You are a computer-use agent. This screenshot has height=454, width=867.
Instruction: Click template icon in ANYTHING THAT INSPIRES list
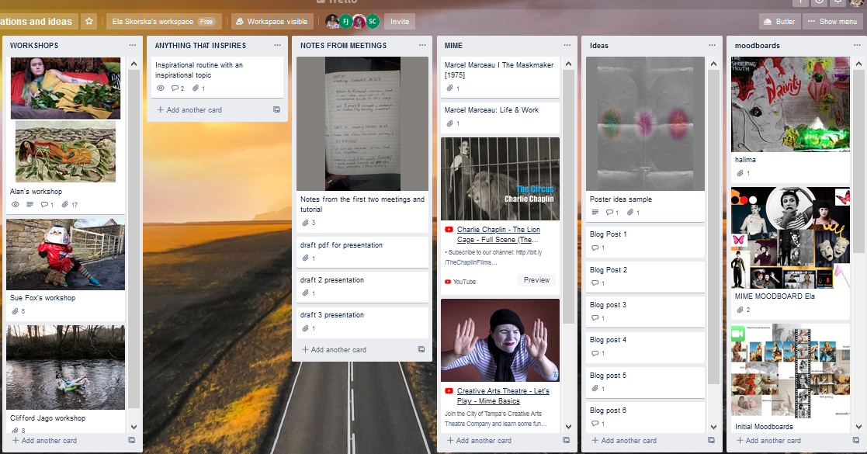(x=276, y=109)
